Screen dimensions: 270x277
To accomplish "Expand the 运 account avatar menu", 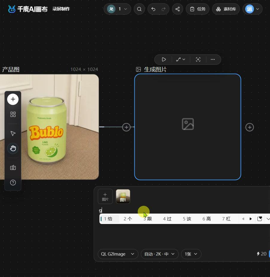I will click(x=252, y=9).
